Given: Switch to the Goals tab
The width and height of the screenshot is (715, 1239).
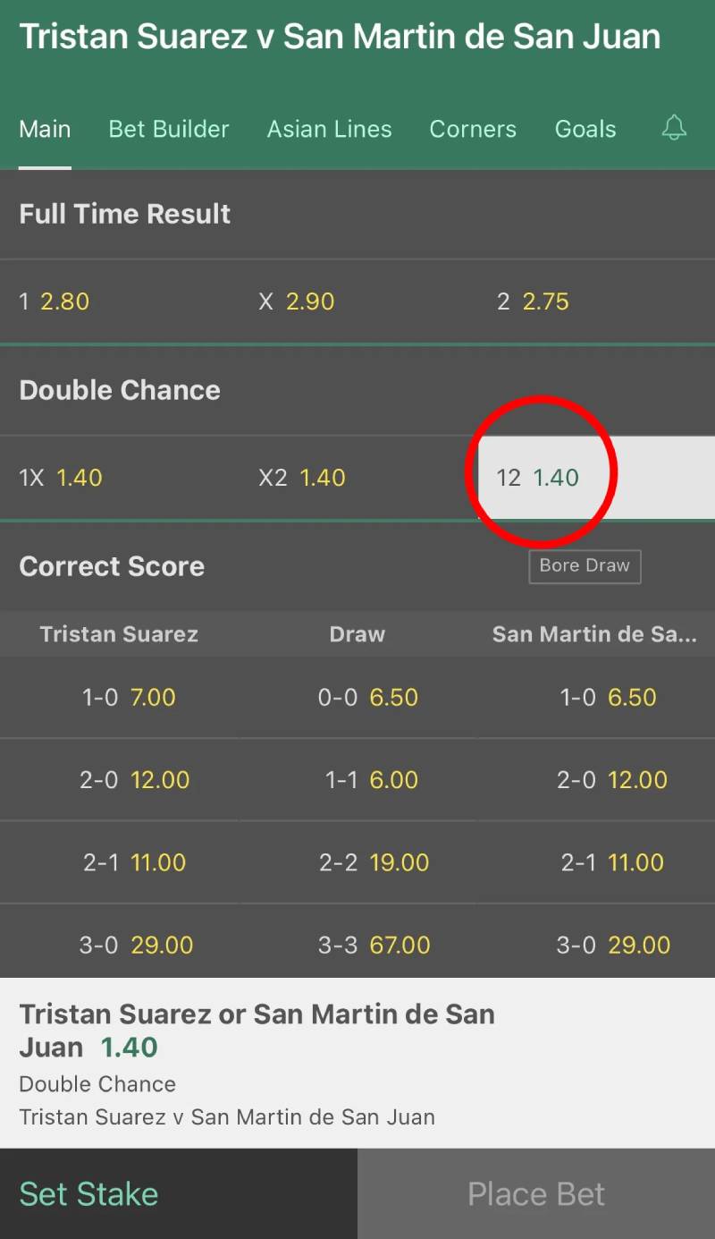Looking at the screenshot, I should pyautogui.click(x=585, y=128).
